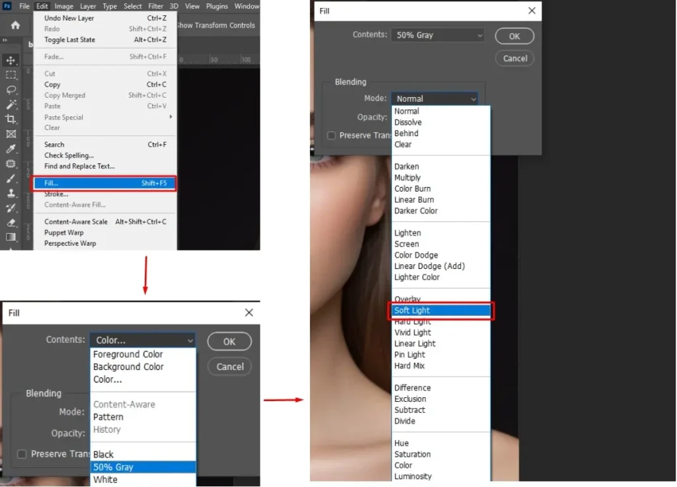The image size is (677, 487).
Task: Select the Eraser tool
Action: point(11,223)
